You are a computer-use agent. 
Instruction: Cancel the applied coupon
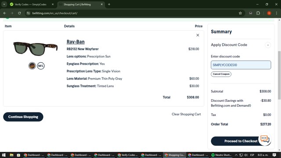221,74
